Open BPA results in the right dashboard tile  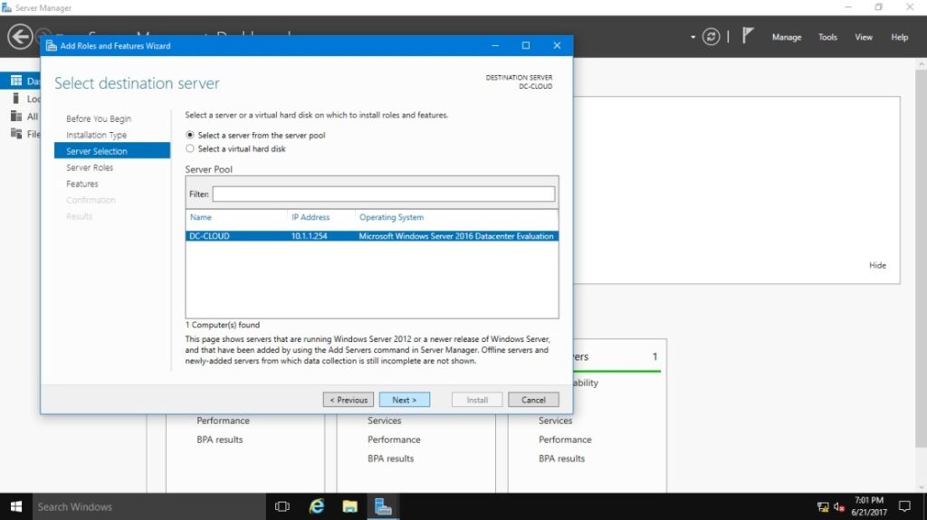pyautogui.click(x=561, y=459)
